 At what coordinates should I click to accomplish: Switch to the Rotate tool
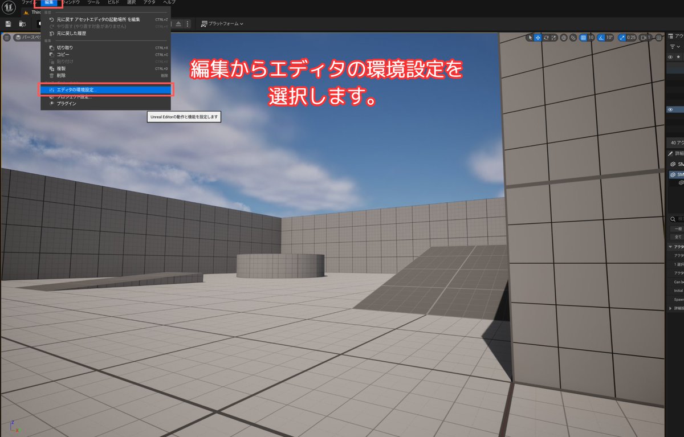tap(545, 38)
